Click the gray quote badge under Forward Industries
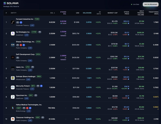Screen dimensions: 161x124 [18, 22]
